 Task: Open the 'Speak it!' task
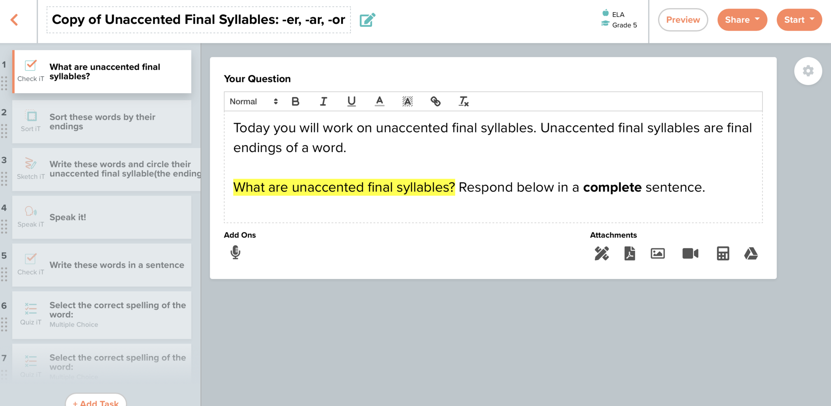(x=102, y=217)
